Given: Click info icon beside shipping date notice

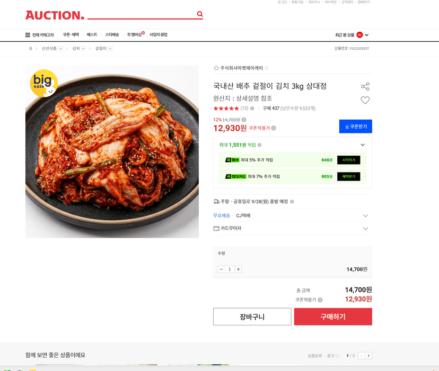Looking at the screenshot, I should (x=292, y=202).
